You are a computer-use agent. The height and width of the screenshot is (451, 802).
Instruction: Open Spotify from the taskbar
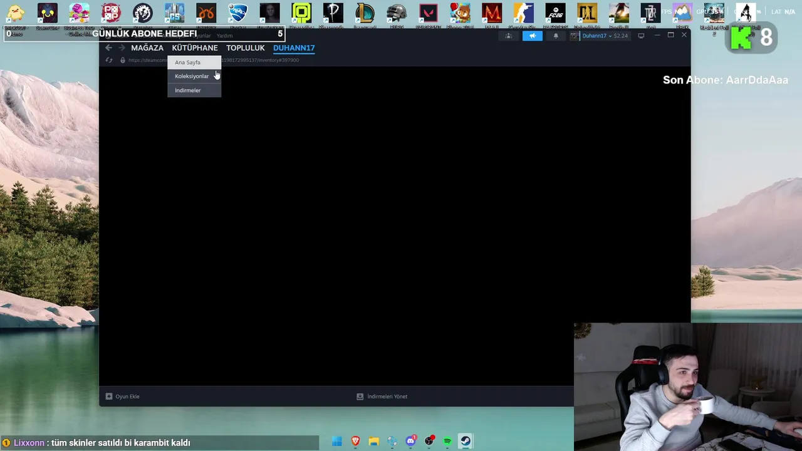[447, 442]
